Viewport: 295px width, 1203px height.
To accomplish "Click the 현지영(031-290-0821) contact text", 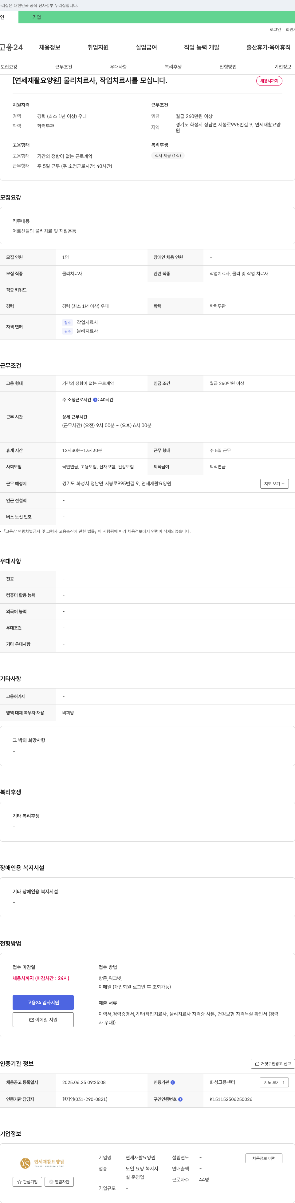I will pos(85,1099).
